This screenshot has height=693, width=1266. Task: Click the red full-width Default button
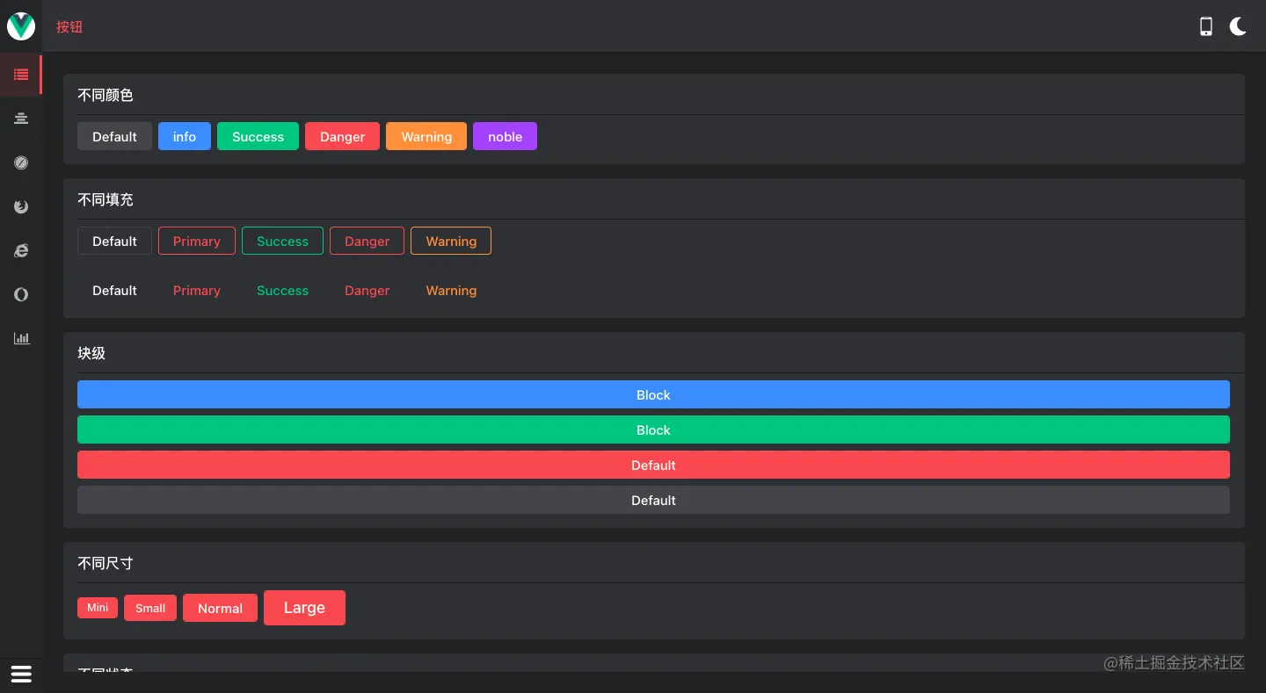(653, 465)
